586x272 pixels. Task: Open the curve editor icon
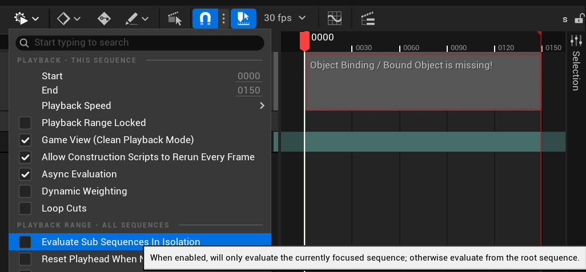(x=335, y=18)
